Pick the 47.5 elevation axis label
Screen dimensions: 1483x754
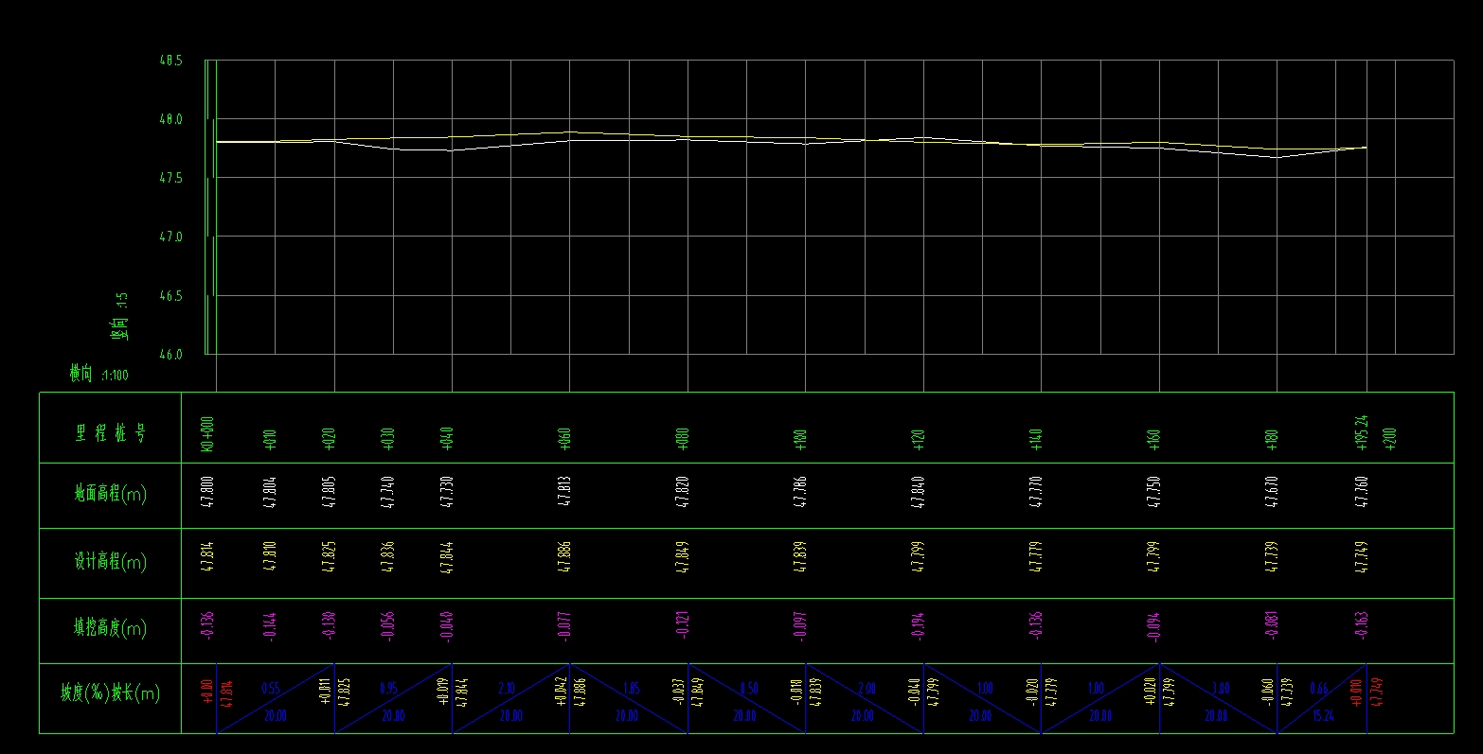click(x=170, y=179)
